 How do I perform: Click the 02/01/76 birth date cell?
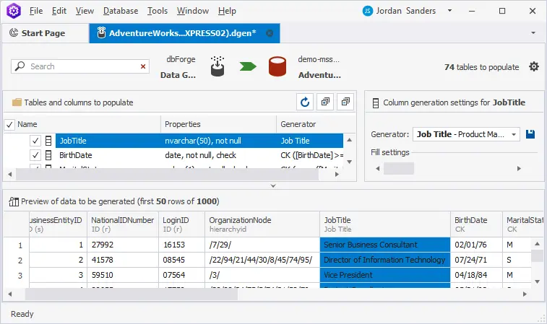pos(476,245)
